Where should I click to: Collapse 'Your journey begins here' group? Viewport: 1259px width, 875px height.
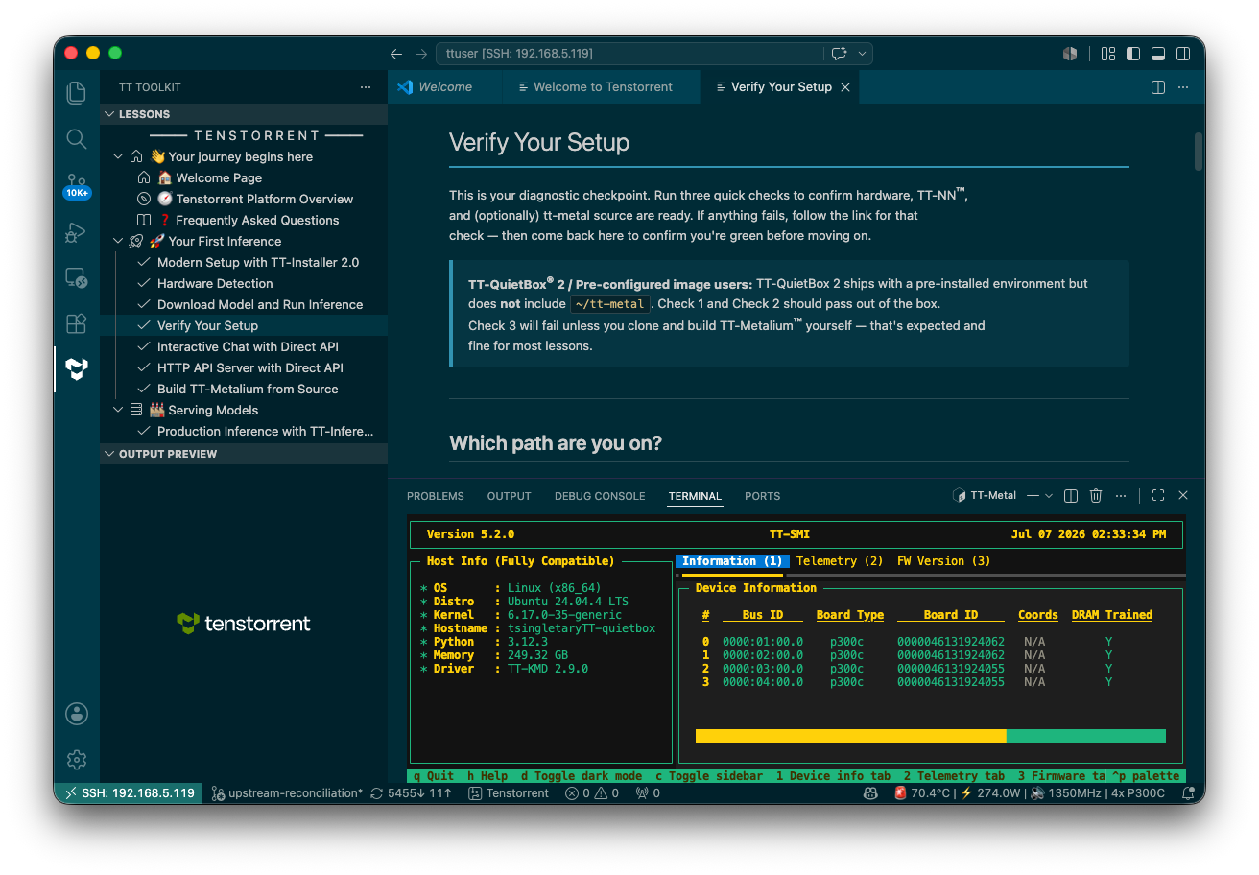tap(118, 156)
